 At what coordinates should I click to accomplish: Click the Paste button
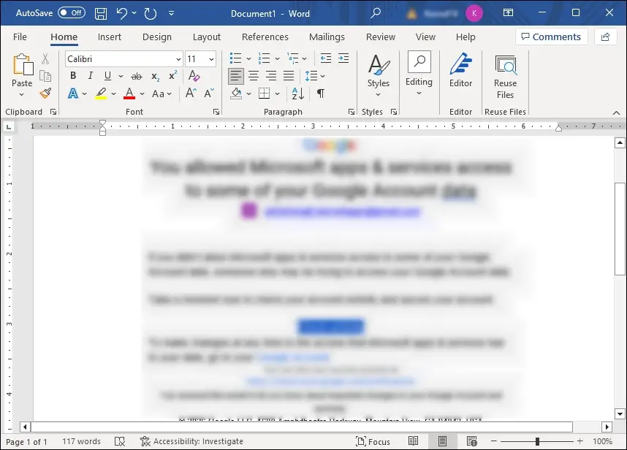point(22,69)
